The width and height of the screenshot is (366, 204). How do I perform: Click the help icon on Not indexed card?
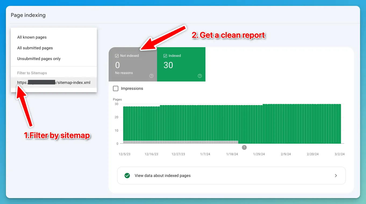click(x=151, y=76)
